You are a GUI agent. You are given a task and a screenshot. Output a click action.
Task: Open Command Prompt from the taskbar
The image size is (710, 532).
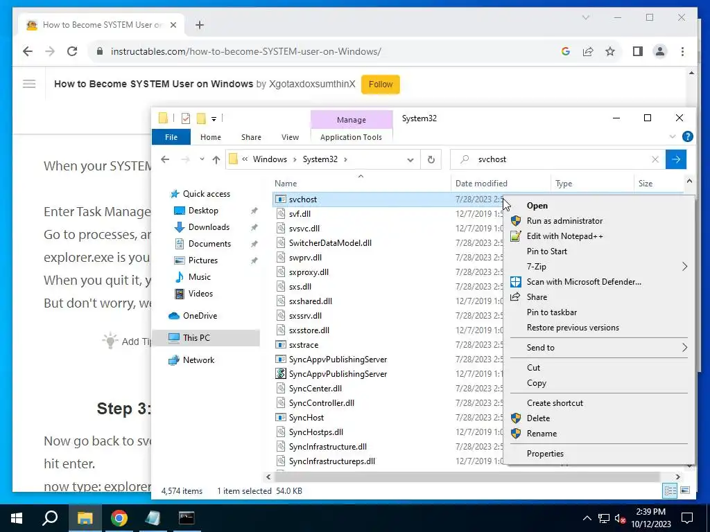[187, 518]
